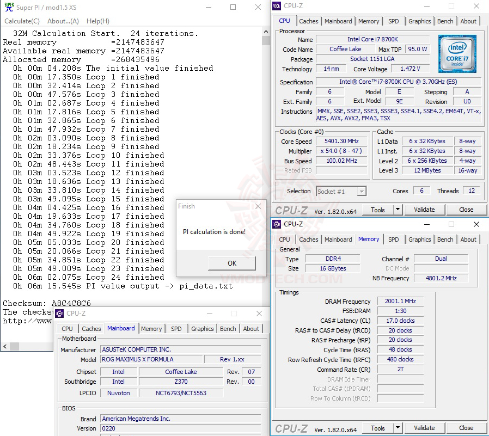The image size is (489, 436).
Task: Open the SPD tab in the main CPU-Z window
Action: (x=395, y=21)
